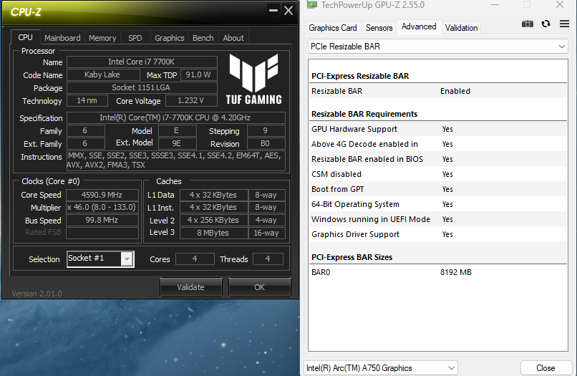Click the Threads count field
Image resolution: width=577 pixels, height=376 pixels.
pos(268,259)
